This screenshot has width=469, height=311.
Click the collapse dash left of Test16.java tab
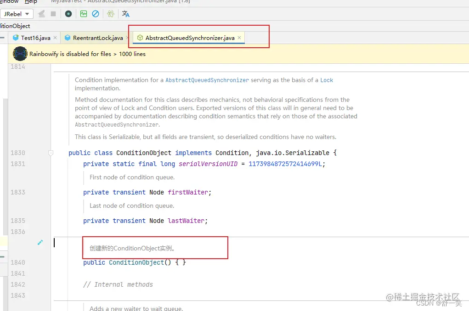(x=2, y=38)
